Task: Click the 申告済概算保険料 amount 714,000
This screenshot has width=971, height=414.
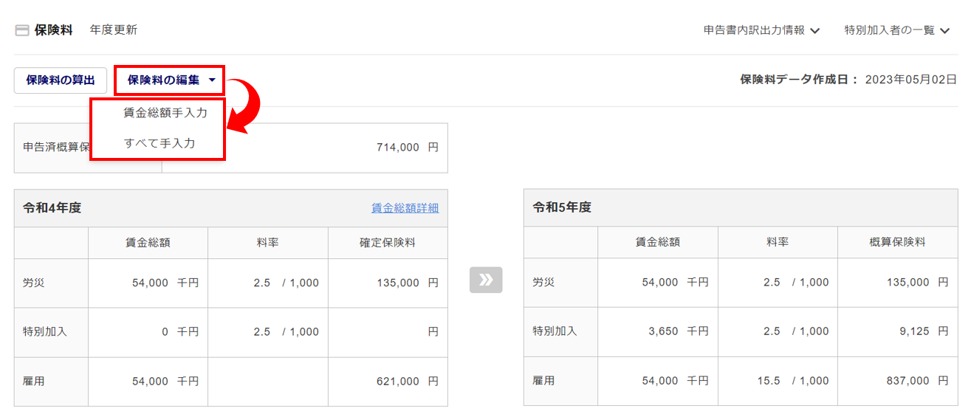Action: coord(398,148)
